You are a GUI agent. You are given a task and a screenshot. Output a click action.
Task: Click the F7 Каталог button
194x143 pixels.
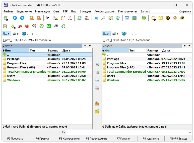(x=124, y=139)
